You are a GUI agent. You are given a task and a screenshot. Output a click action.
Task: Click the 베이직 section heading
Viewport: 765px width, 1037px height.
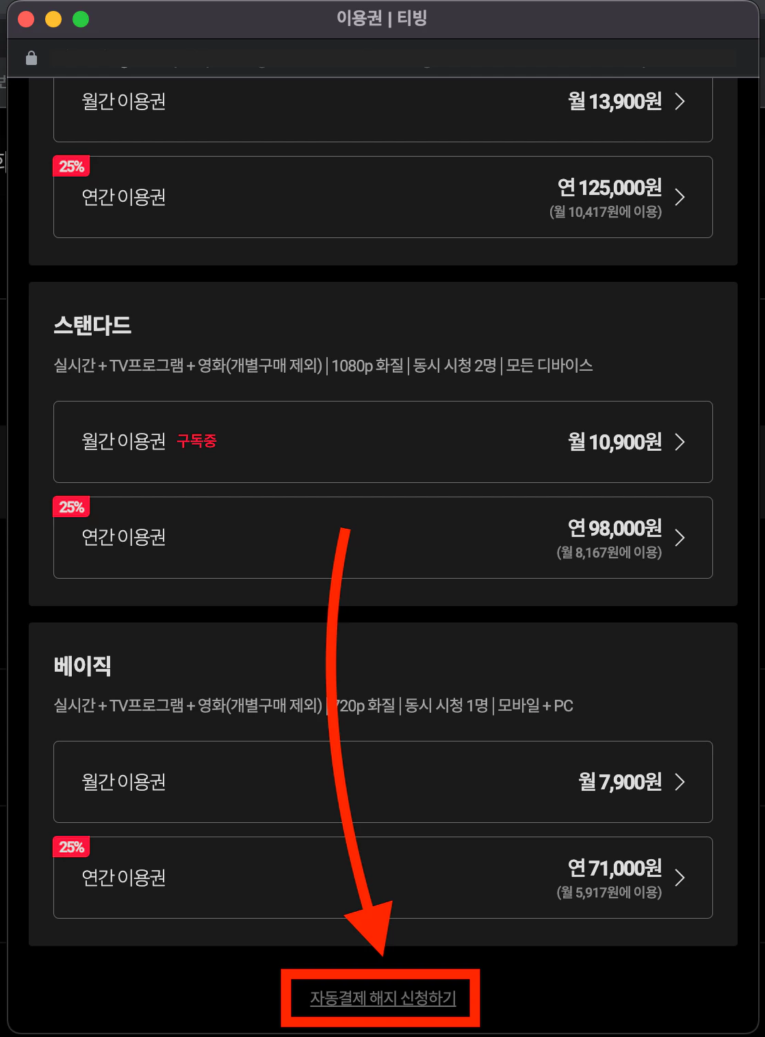82,666
